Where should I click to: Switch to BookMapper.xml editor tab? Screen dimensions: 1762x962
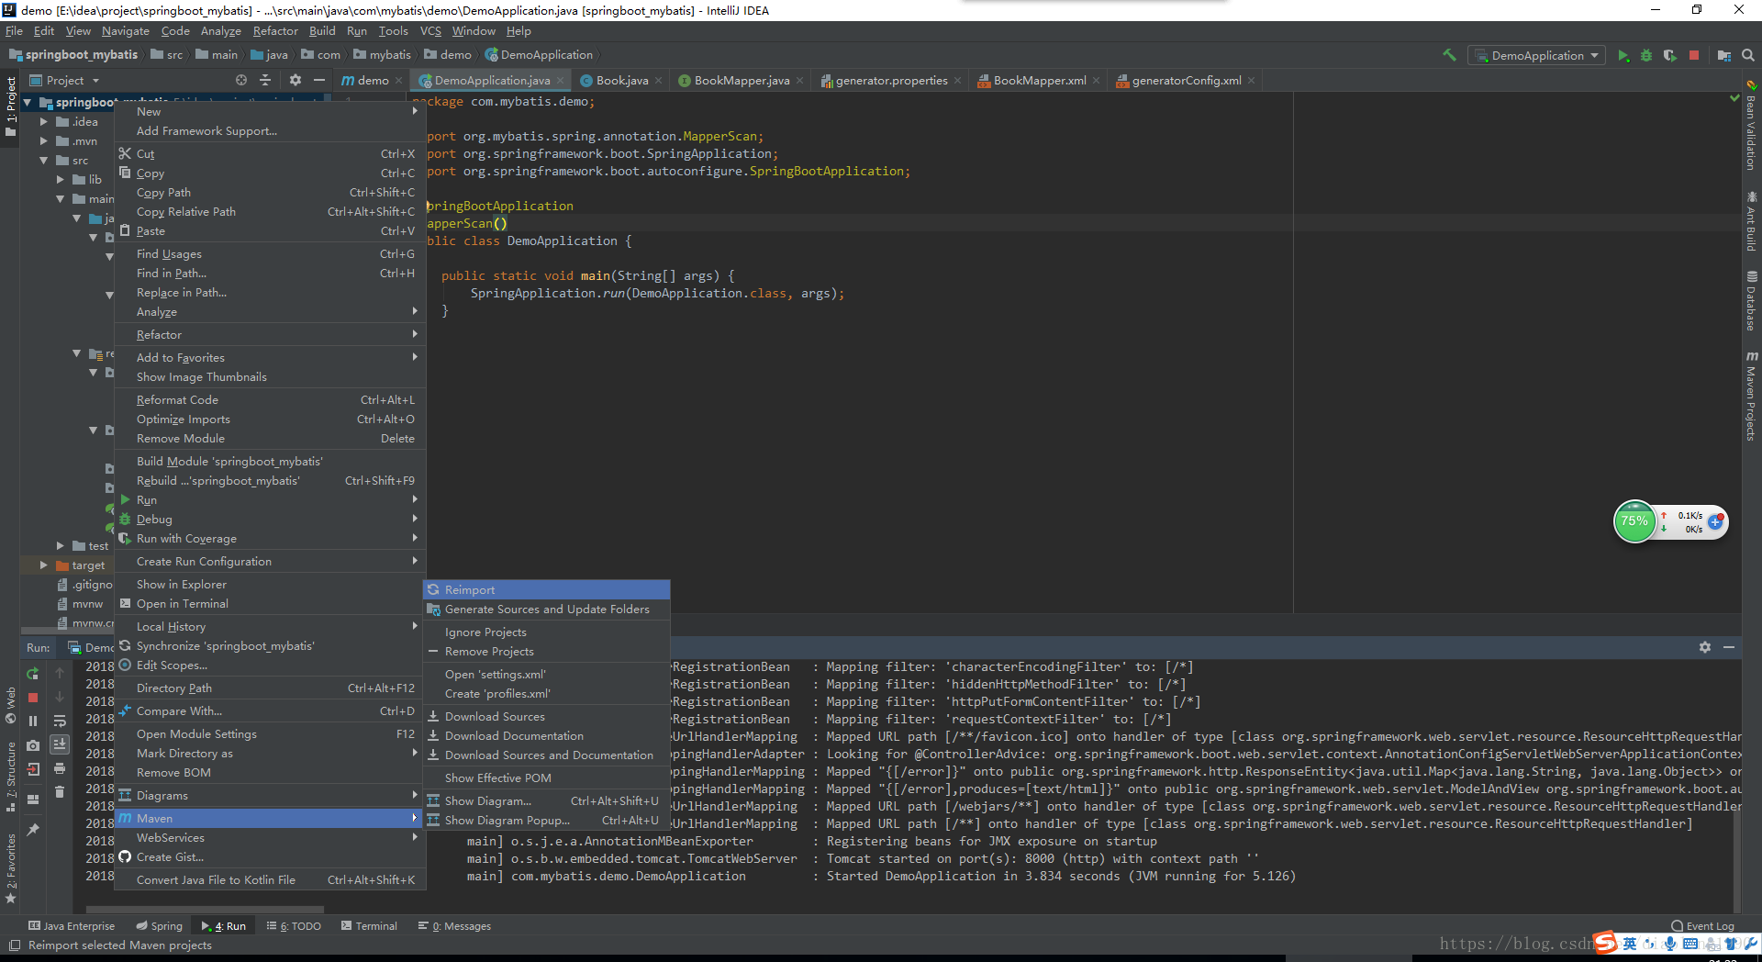coord(1039,80)
